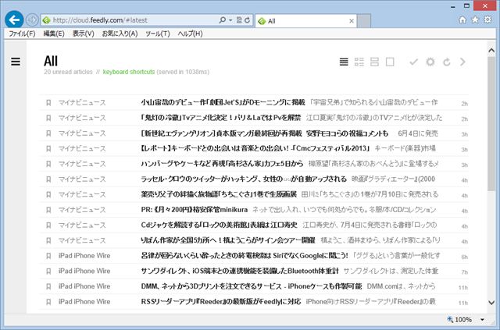Open a new blank tab
Screen dimensions: 500x330
tap(364, 21)
